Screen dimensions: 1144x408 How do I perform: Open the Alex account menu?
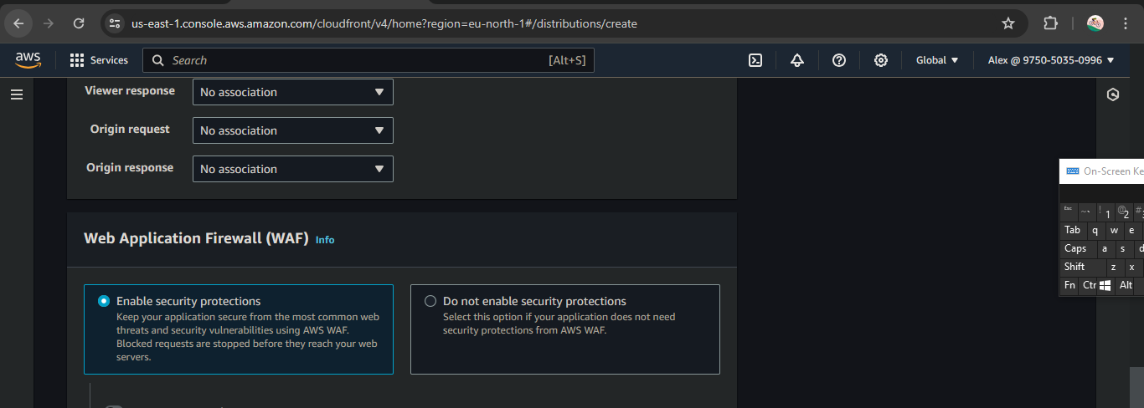pyautogui.click(x=1051, y=60)
